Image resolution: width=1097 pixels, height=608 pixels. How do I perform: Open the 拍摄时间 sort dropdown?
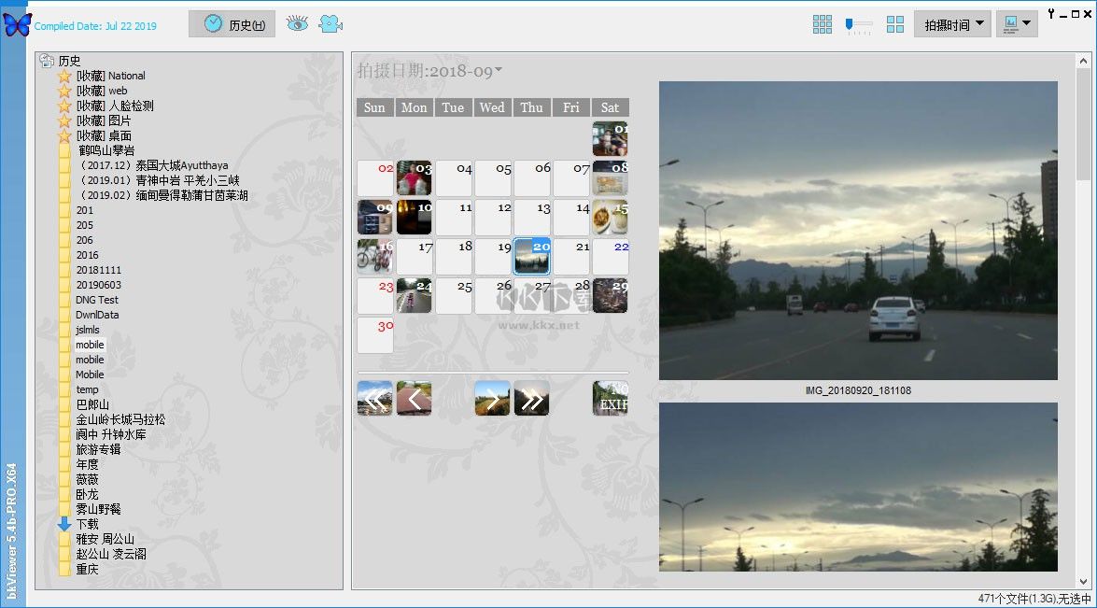[951, 25]
